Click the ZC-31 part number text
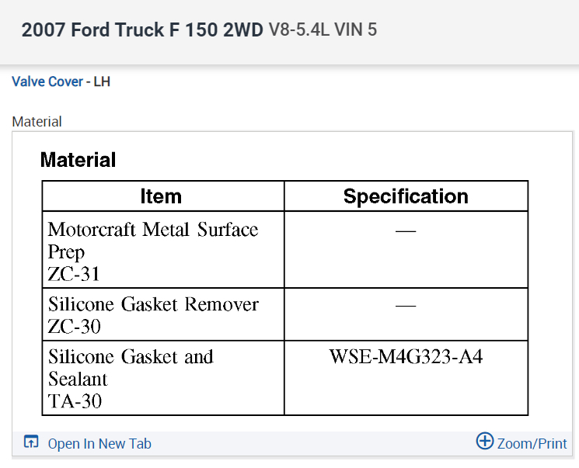This screenshot has height=468, width=579. pos(74,274)
